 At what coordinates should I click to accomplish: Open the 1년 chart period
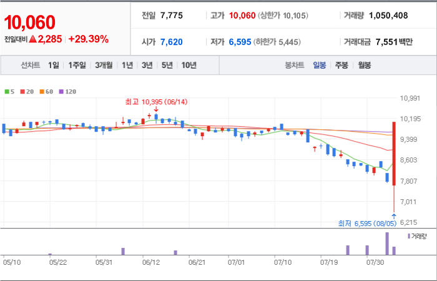click(127, 66)
